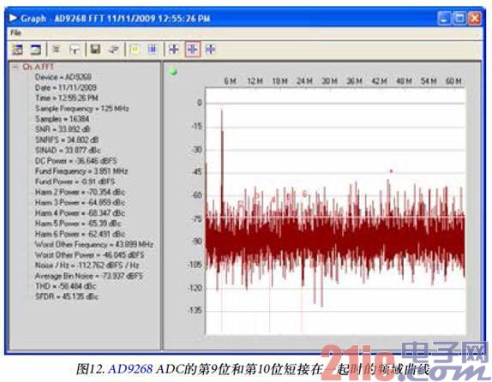This screenshot has width=492, height=382.
Task: Print the graph using the printer icon
Action: [x=114, y=49]
